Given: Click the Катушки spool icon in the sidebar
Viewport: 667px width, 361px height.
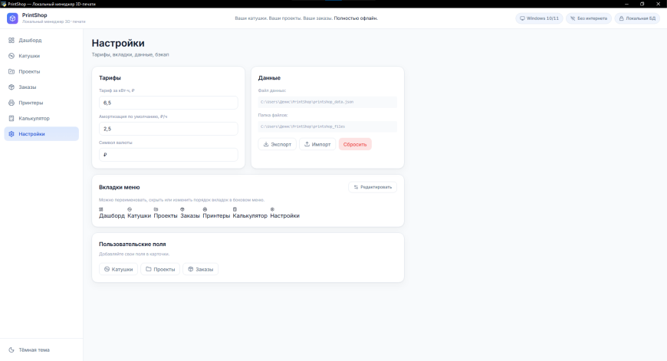Looking at the screenshot, I should (11, 56).
